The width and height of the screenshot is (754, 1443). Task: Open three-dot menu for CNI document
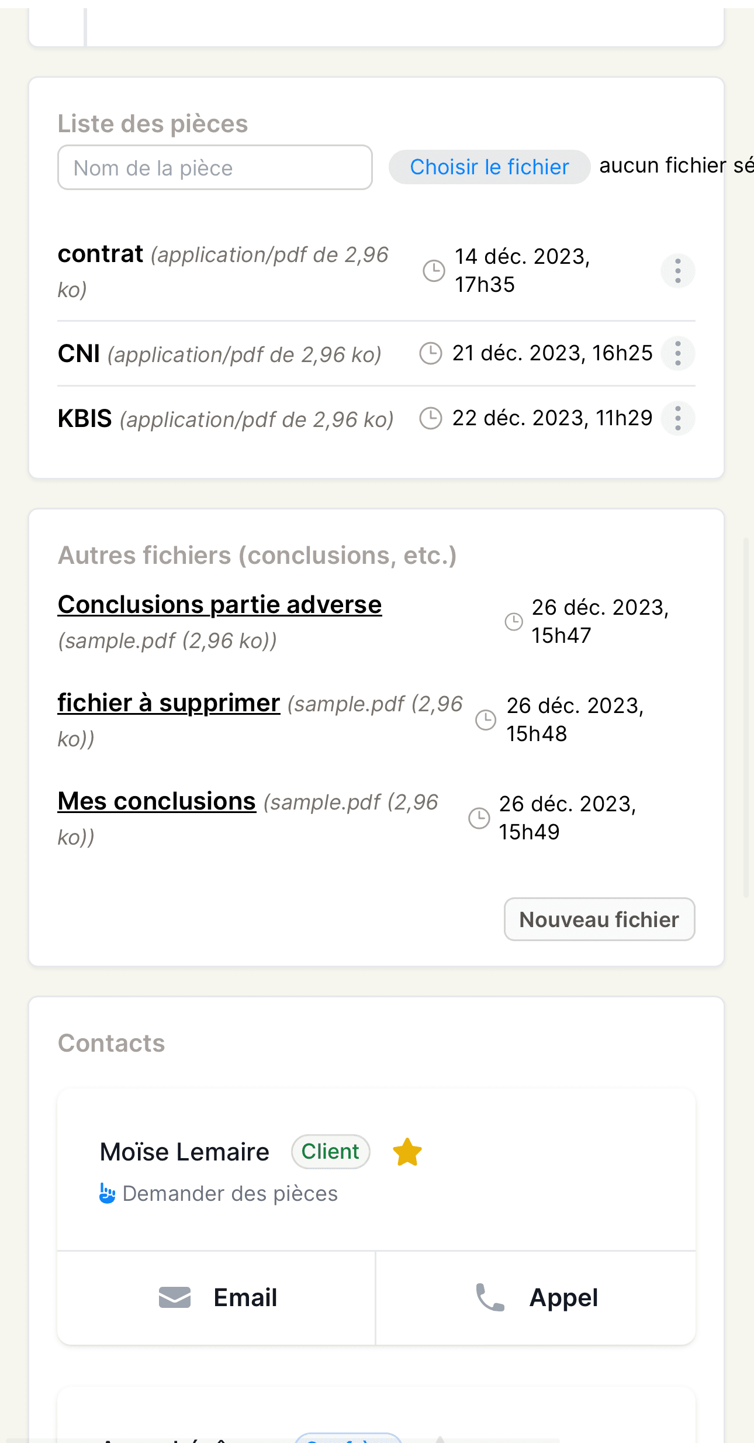click(677, 353)
